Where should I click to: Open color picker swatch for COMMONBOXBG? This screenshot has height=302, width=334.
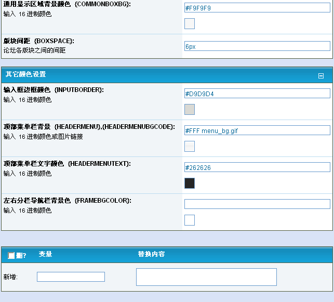point(190,23)
